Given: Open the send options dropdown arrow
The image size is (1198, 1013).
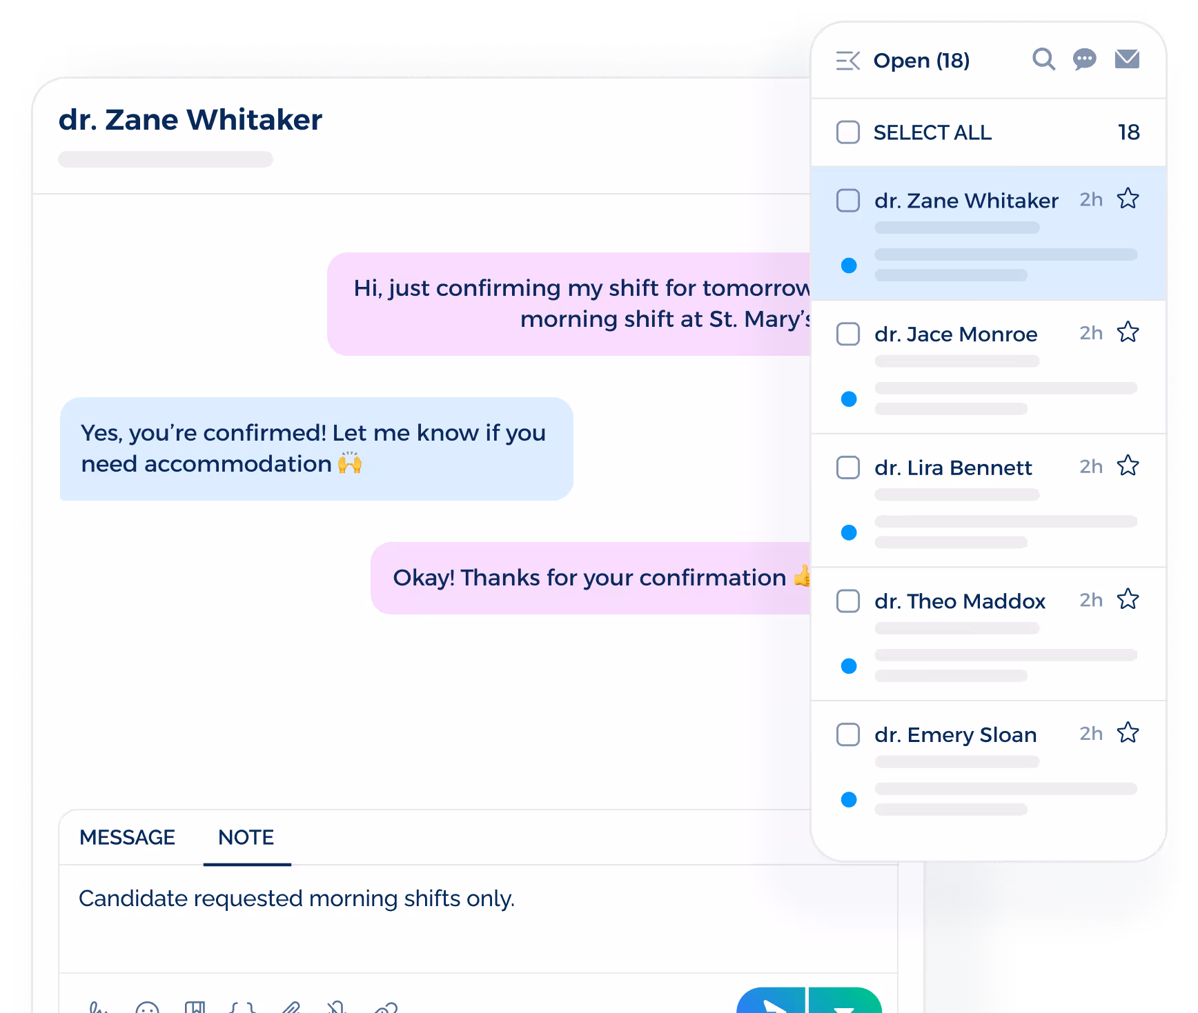Looking at the screenshot, I should point(845,1001).
